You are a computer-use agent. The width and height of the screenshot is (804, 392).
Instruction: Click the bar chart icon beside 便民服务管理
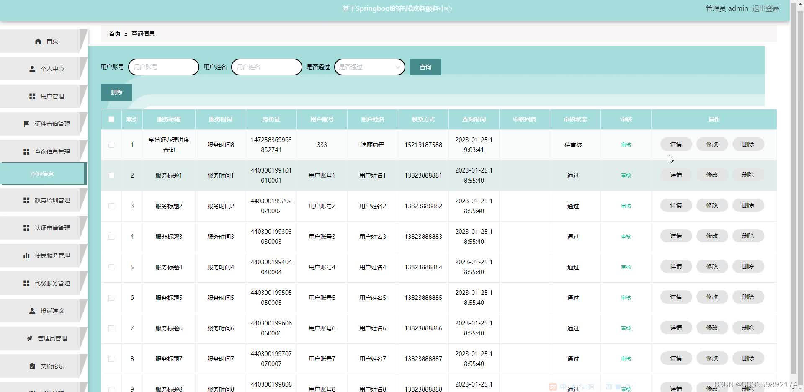[x=26, y=255]
